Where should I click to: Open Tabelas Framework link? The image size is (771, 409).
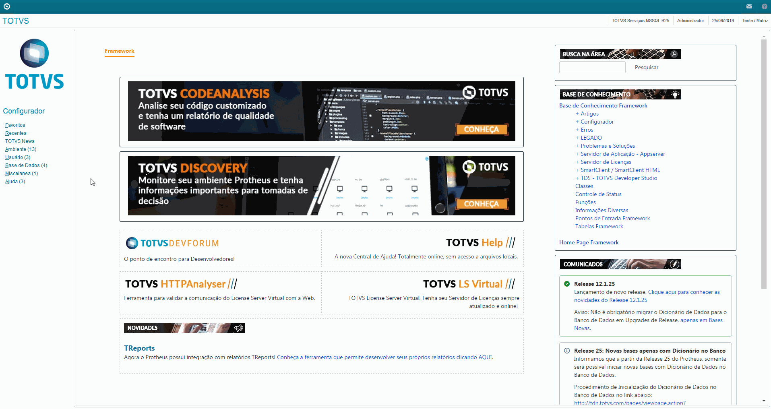coord(599,226)
